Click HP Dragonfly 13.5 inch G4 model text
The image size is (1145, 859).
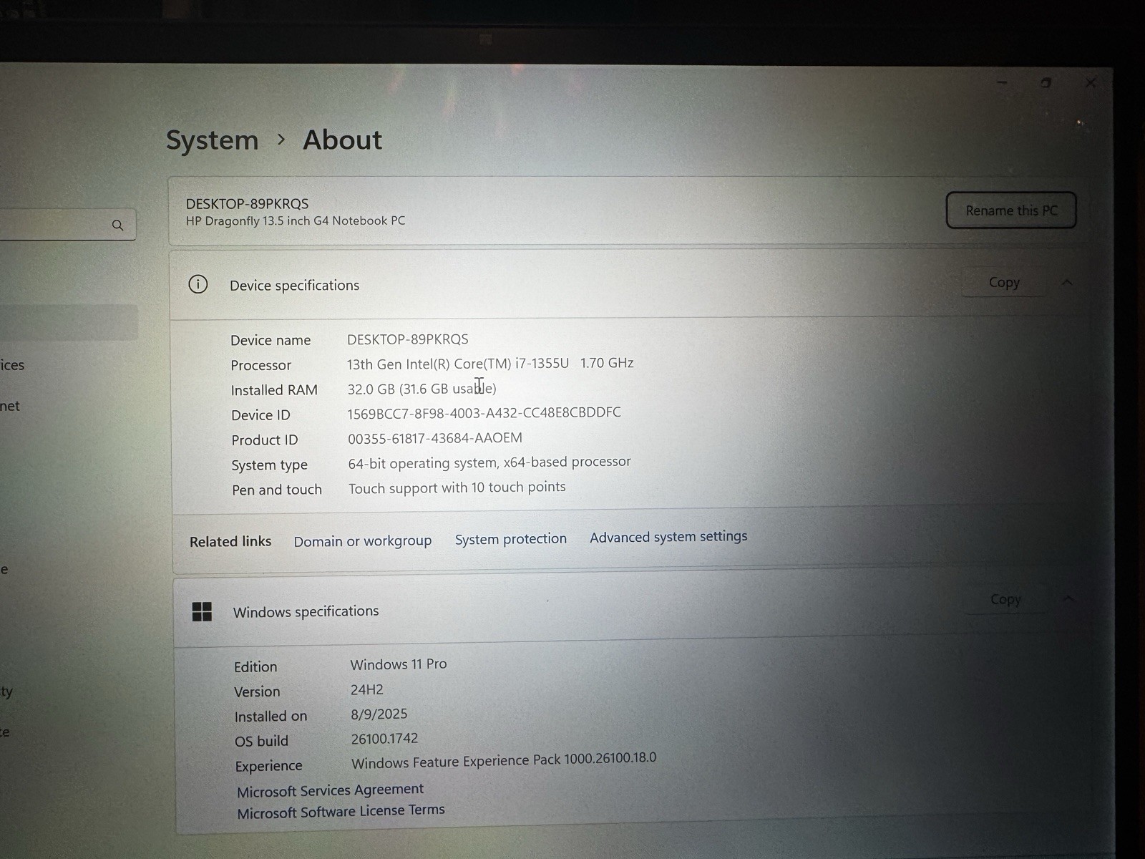pos(296,221)
